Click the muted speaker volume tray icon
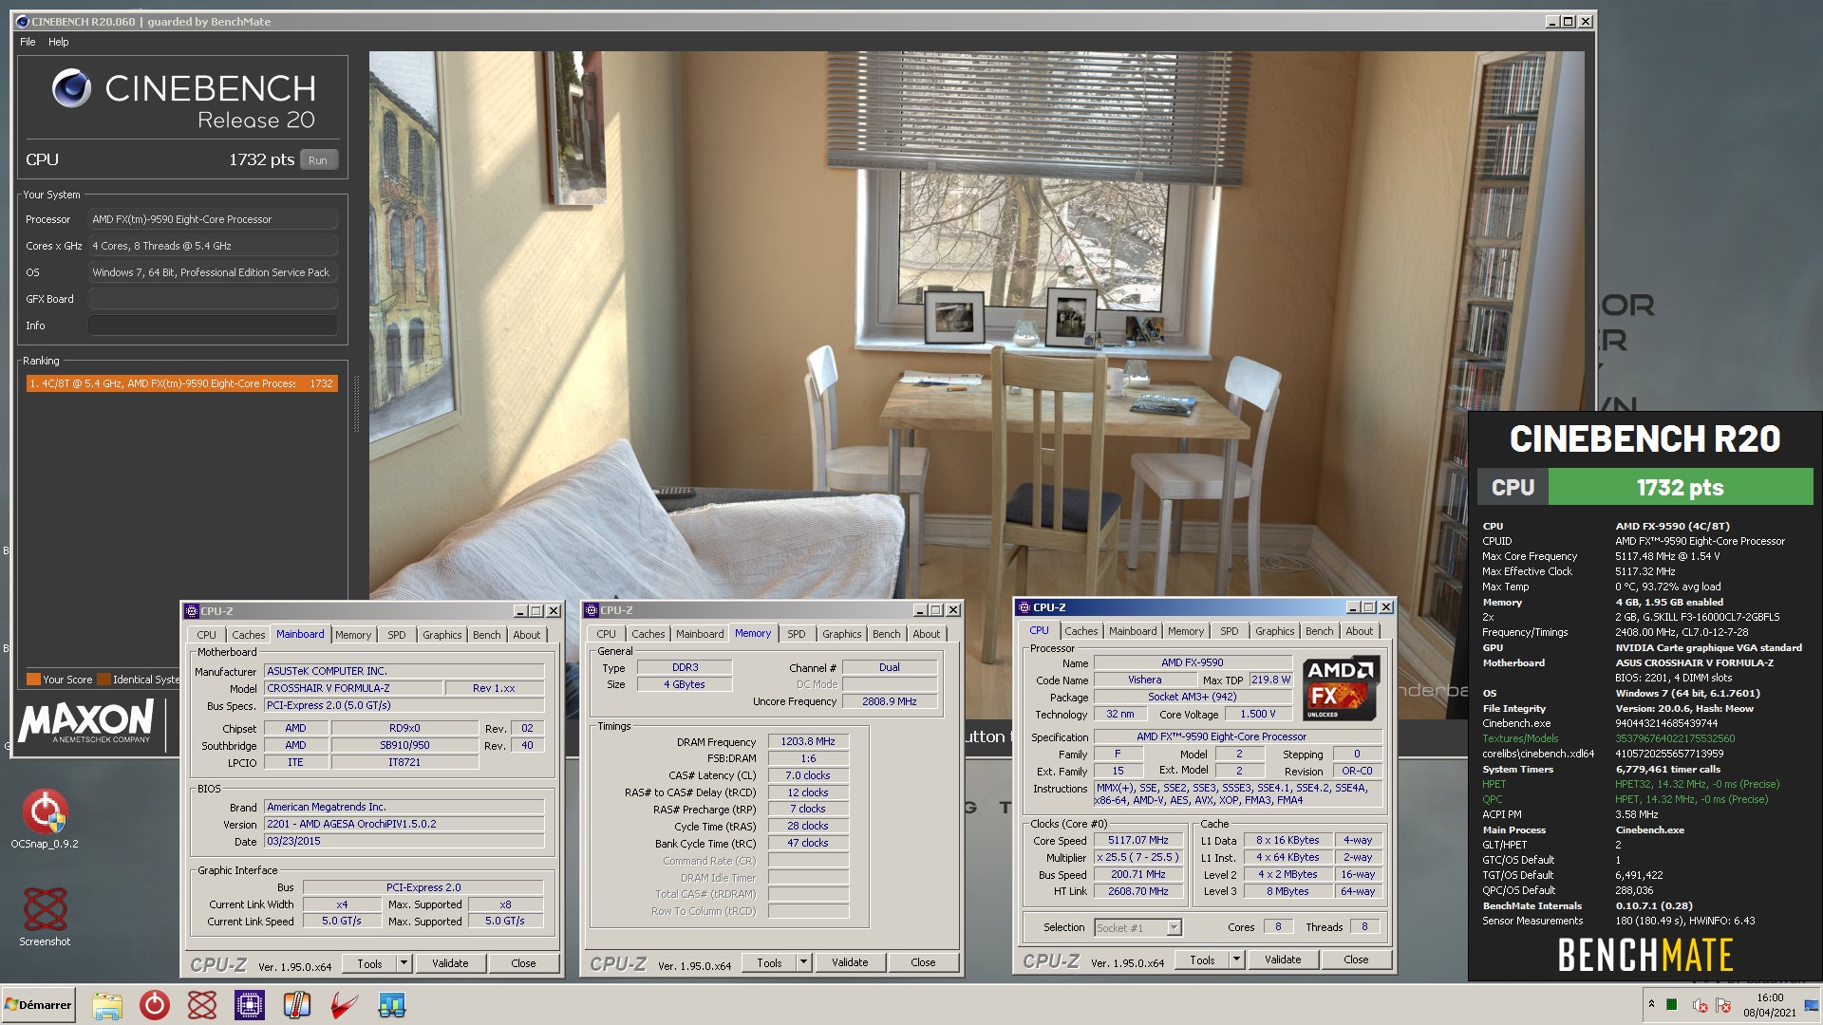 [x=1700, y=1005]
